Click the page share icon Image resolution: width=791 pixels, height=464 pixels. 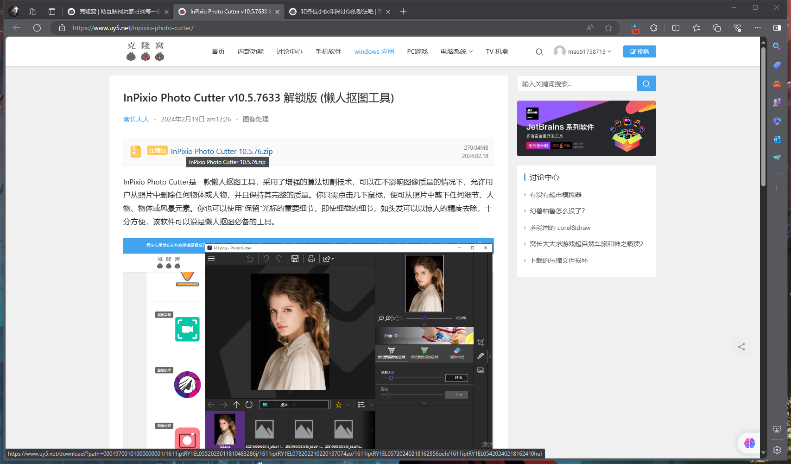pyautogui.click(x=741, y=347)
